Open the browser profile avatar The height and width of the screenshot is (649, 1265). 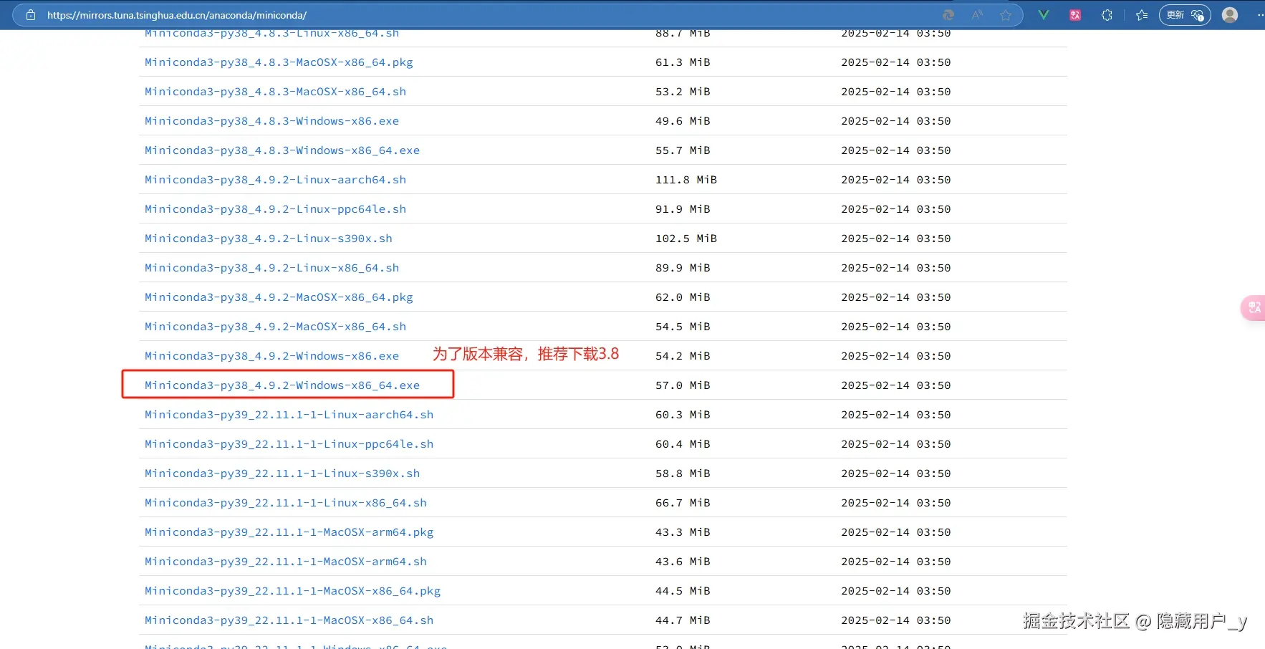1231,14
